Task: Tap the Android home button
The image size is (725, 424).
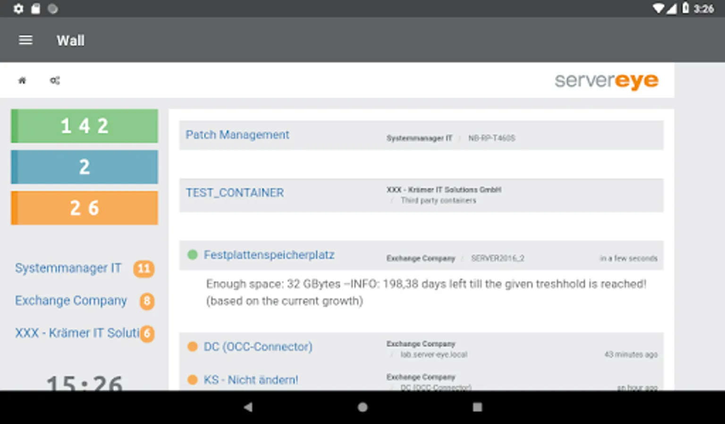Action: tap(362, 407)
